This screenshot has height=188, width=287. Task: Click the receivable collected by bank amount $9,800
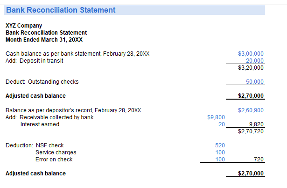click(x=216, y=117)
